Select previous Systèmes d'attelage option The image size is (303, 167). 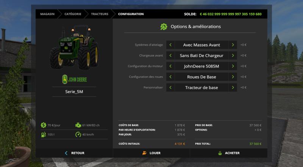(170, 45)
